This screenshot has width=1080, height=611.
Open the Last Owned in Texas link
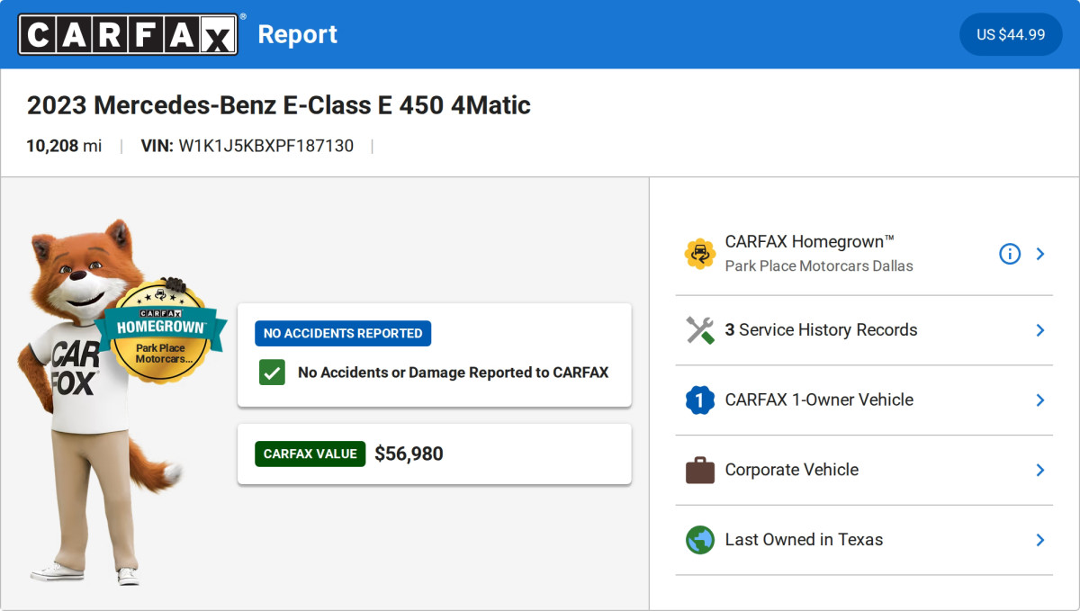point(804,540)
